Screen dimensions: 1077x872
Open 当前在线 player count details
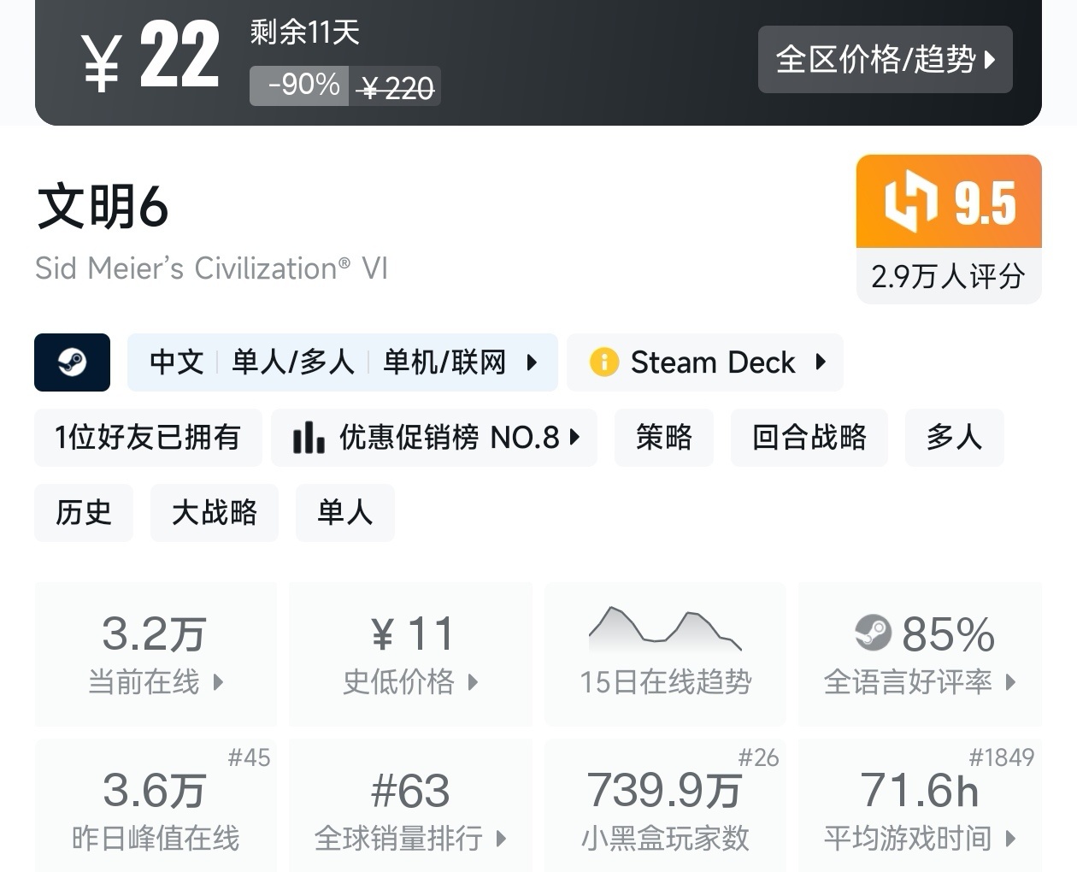click(156, 654)
